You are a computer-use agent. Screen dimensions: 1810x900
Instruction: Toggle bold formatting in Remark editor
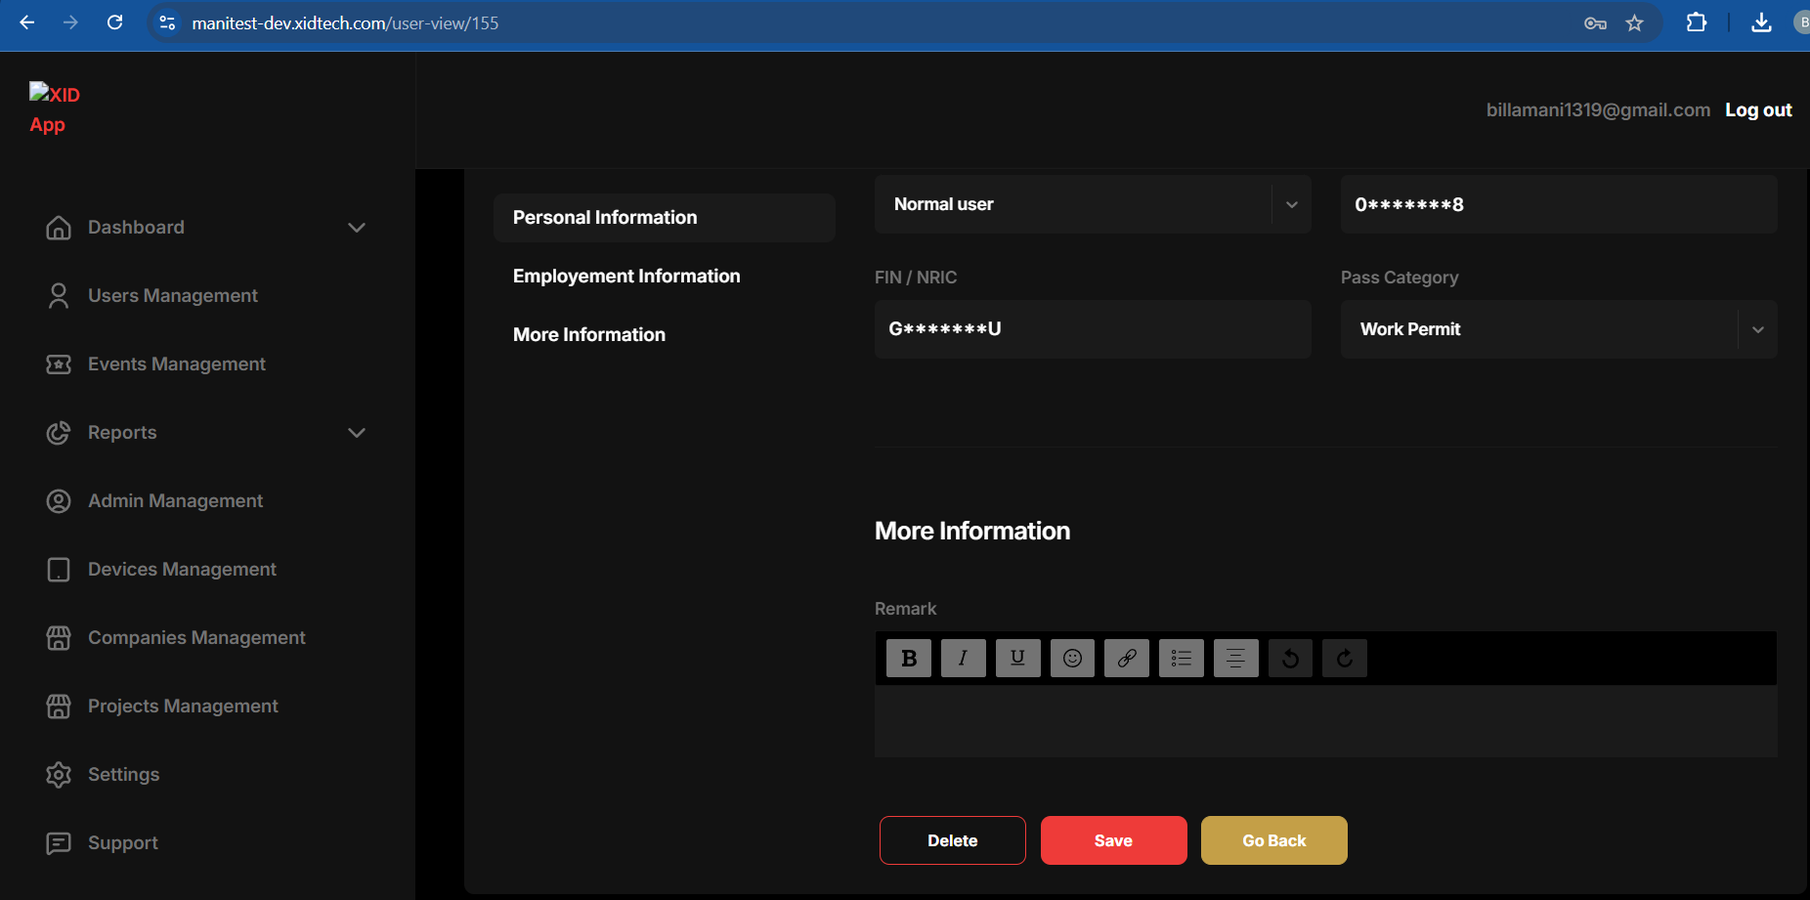[x=909, y=658]
